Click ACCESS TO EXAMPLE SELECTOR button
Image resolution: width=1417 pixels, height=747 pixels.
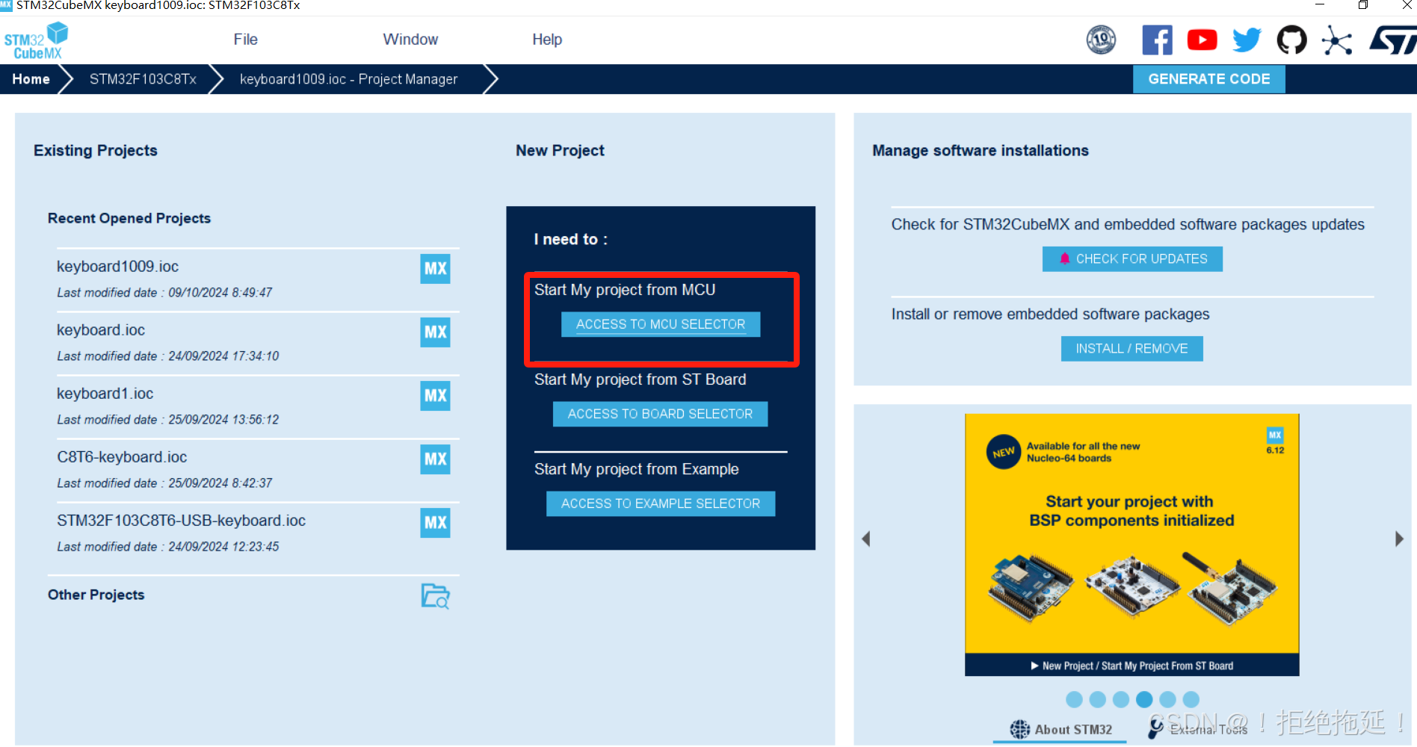(661, 503)
